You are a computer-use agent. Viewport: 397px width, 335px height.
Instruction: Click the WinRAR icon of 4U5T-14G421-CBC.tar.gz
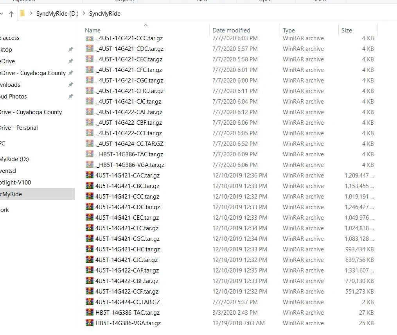90,186
